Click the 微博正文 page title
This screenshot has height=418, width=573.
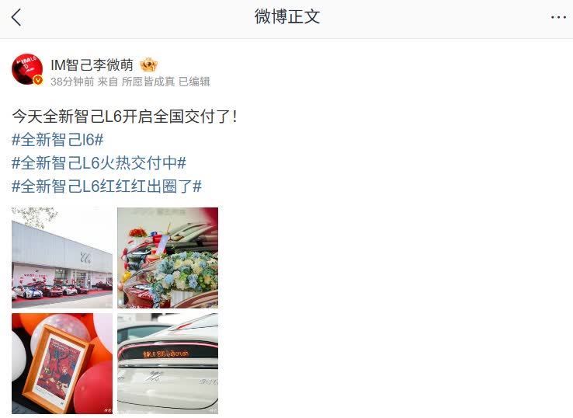click(287, 17)
